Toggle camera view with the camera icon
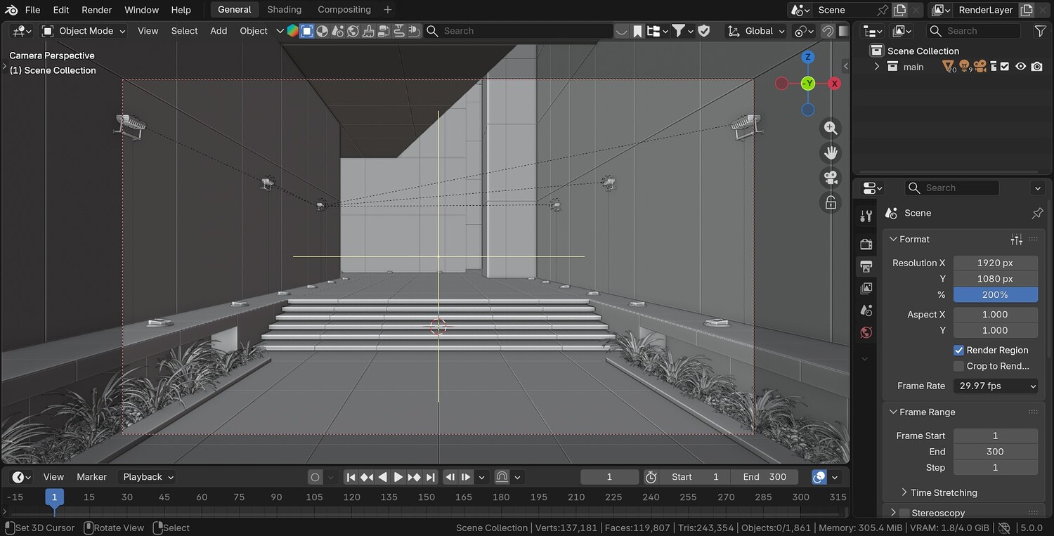The width and height of the screenshot is (1054, 536). (831, 177)
